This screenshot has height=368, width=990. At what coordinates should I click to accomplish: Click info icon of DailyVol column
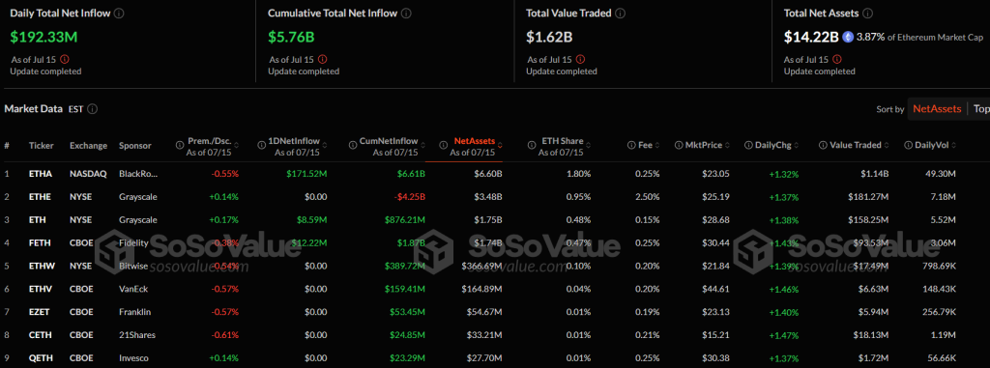pyautogui.click(x=908, y=145)
